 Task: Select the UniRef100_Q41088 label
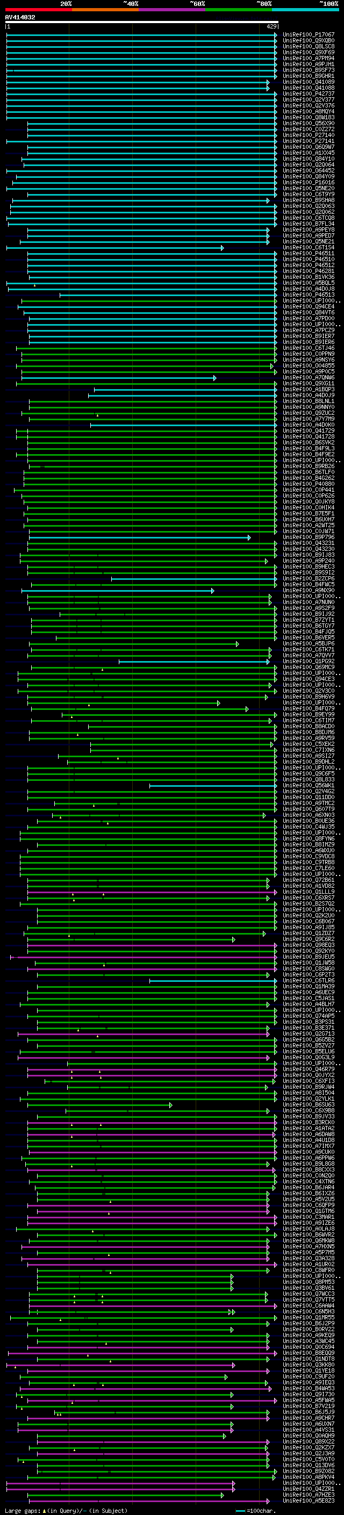coord(309,88)
